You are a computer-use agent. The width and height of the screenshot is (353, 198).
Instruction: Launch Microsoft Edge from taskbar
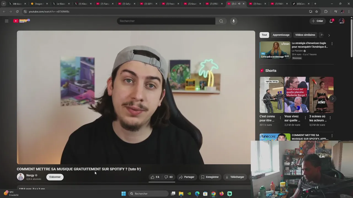[197, 194]
